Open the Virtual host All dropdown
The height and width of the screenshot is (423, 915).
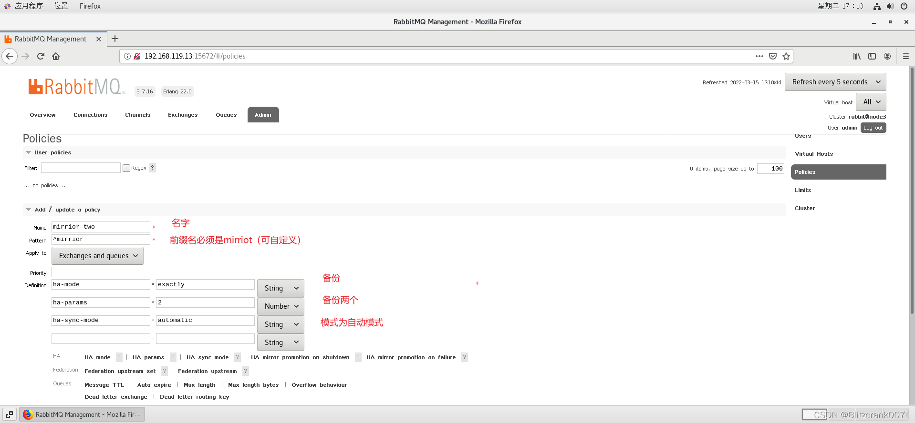click(871, 102)
